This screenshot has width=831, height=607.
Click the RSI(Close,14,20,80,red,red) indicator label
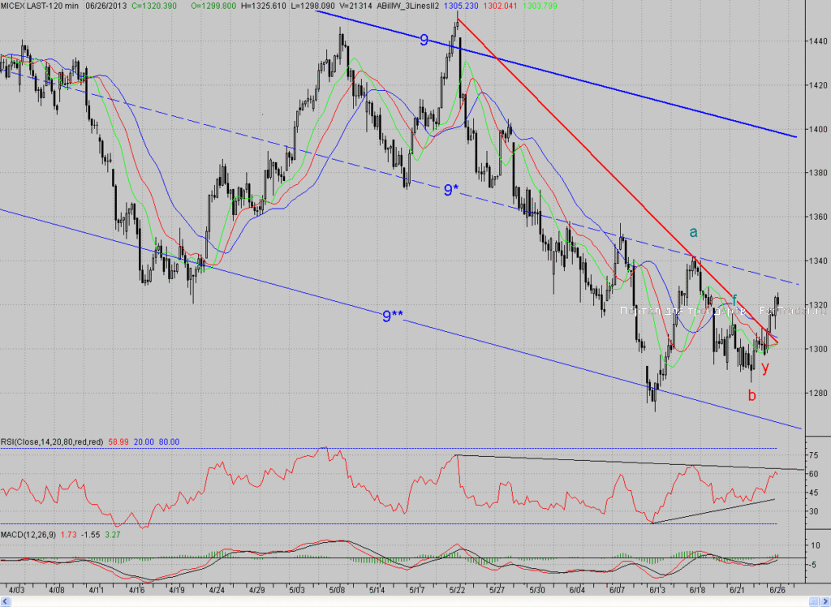tap(52, 441)
